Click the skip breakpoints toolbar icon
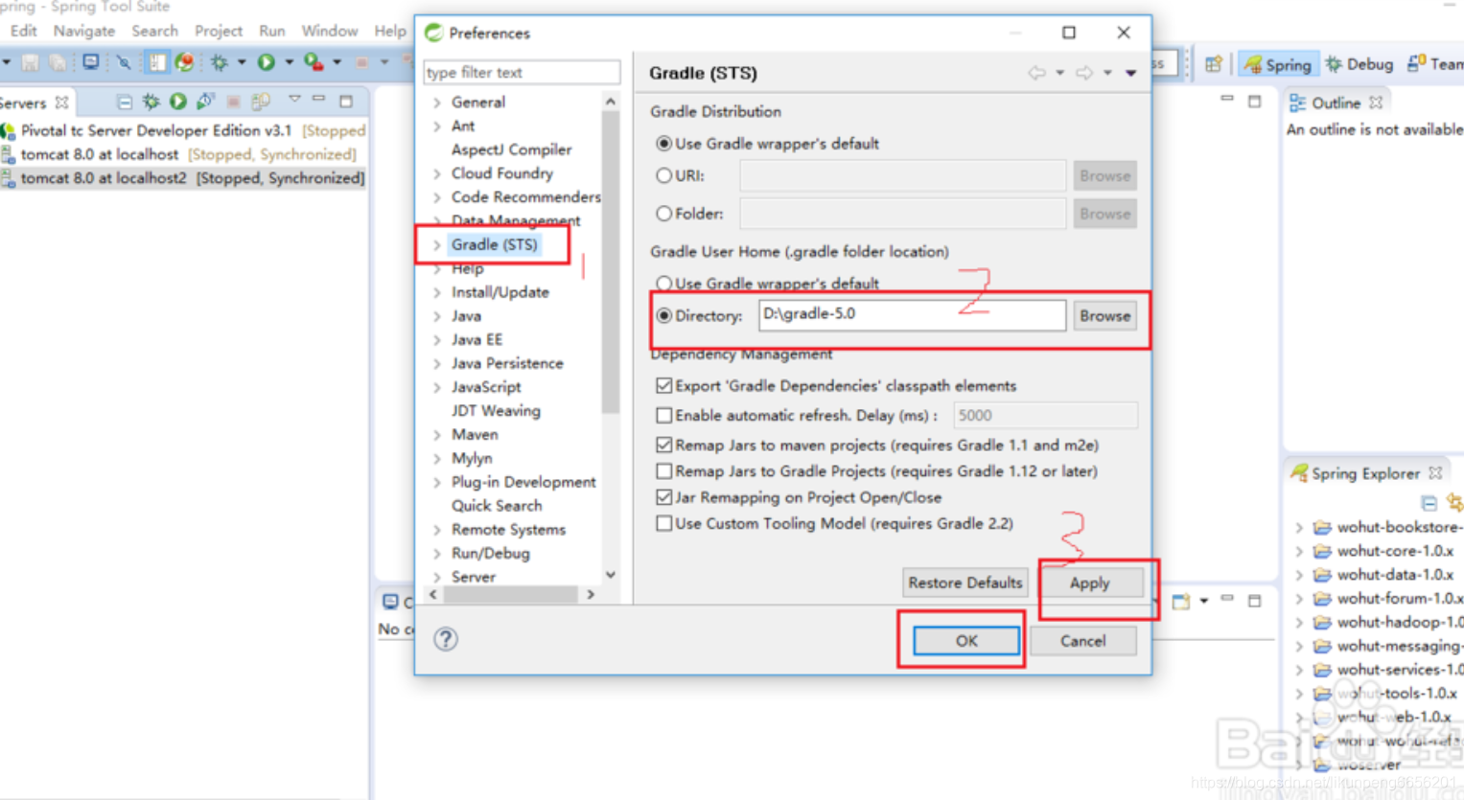Viewport: 1464px width, 800px height. (x=124, y=62)
